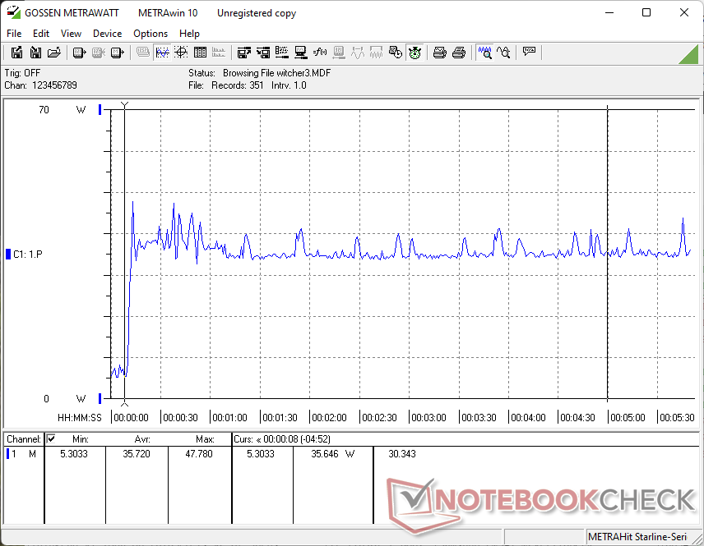Click the Max value 47.780 cell
The height and width of the screenshot is (546, 704).
[x=199, y=454]
